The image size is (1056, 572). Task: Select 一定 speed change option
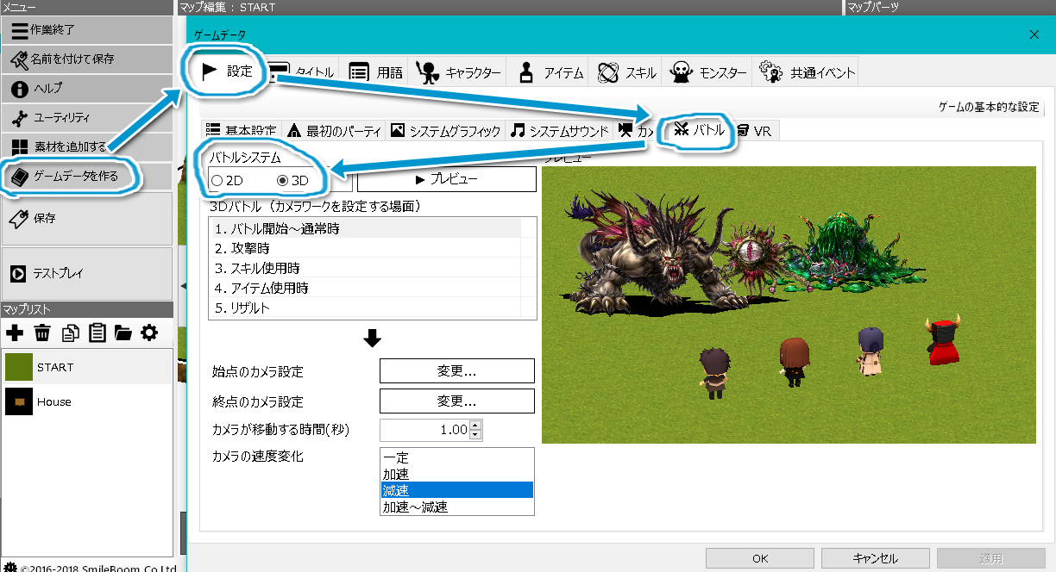[x=457, y=458]
